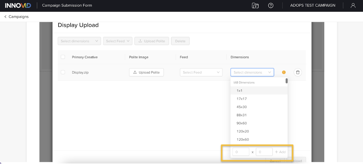Select the 17x17 dimension option

point(259,99)
